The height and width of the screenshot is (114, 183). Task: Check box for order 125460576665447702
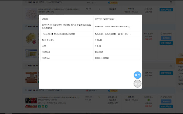[26, 2]
